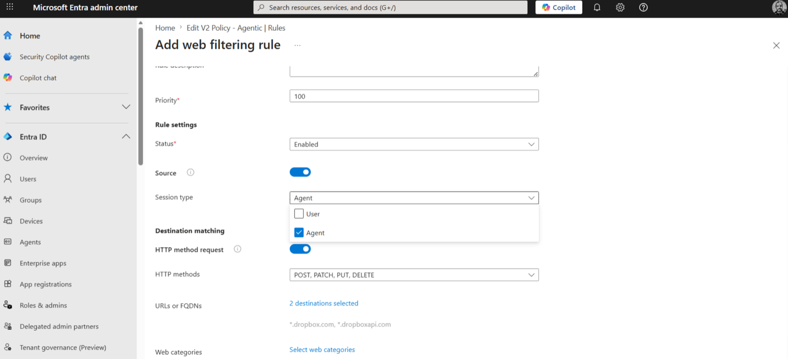Open Agents in the sidebar

(x=30, y=242)
